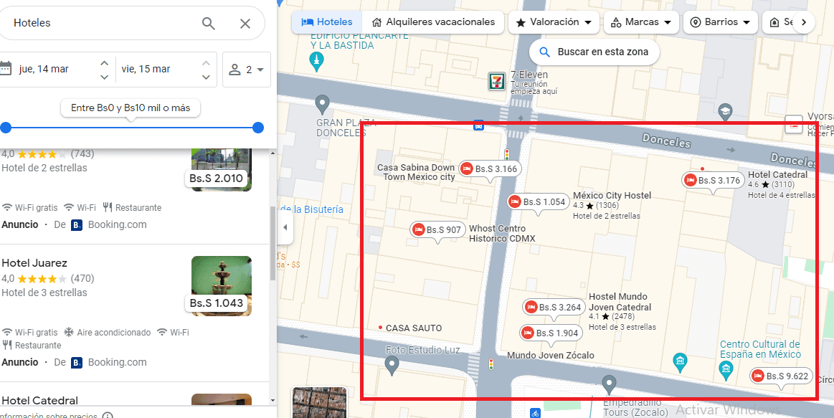The height and width of the screenshot is (418, 834).
Task: Collapse the side panel arrow
Action: tap(285, 227)
